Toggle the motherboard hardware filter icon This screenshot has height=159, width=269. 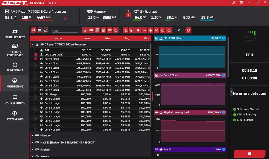click(x=97, y=30)
